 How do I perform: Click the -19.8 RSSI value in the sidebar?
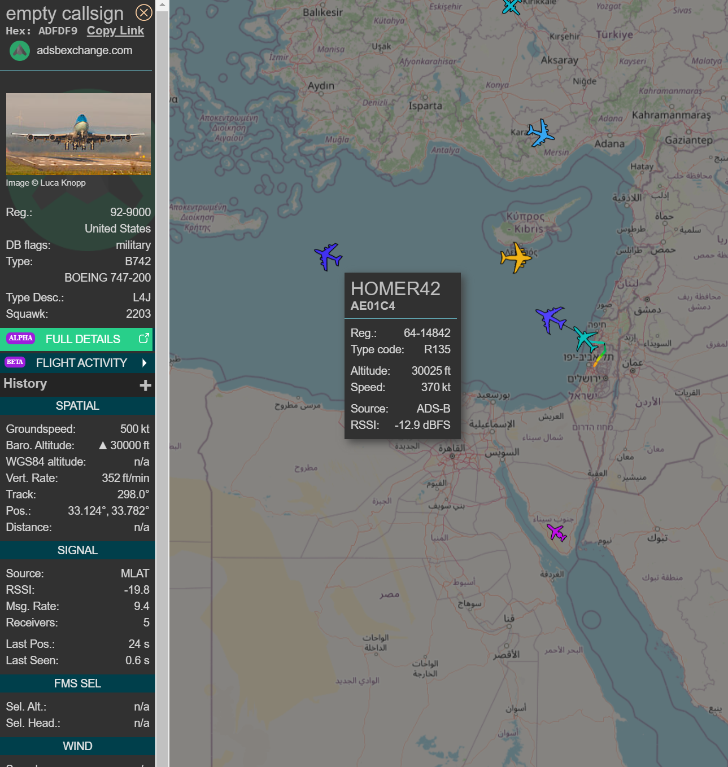tap(137, 590)
